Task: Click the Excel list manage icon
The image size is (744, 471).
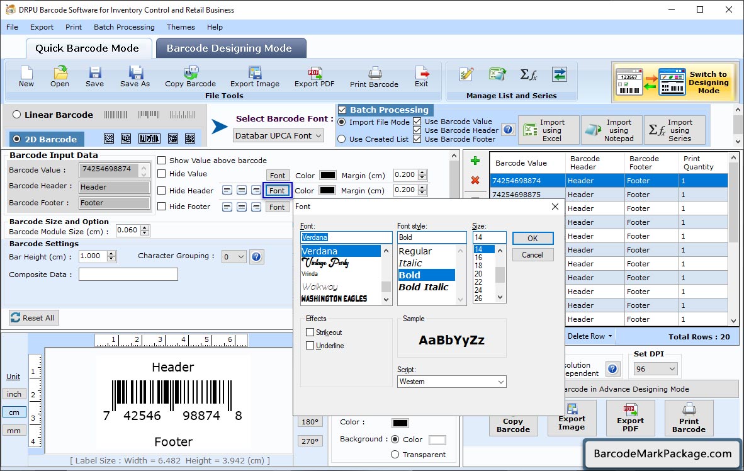Action: click(x=497, y=74)
